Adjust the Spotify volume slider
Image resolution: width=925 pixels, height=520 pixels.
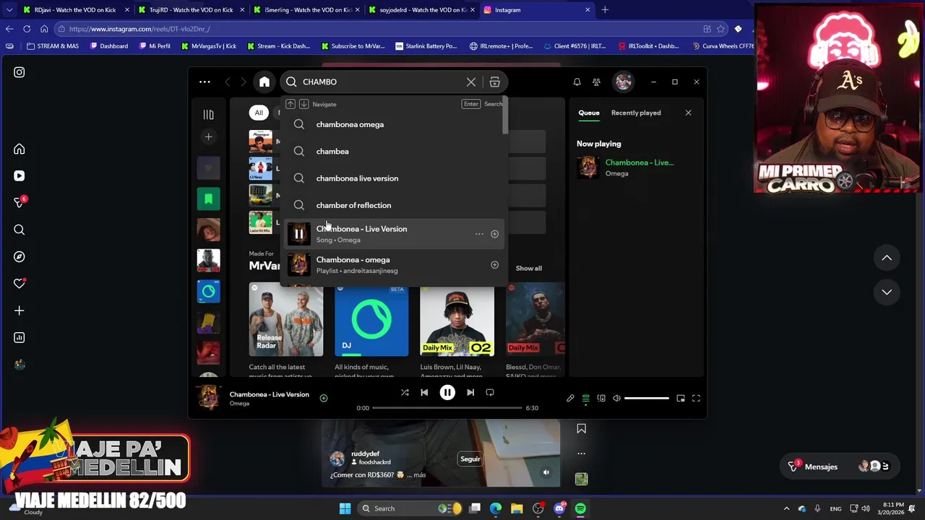647,398
